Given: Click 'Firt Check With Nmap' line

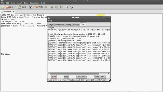Looking at the screenshot, I should pos(21,24).
